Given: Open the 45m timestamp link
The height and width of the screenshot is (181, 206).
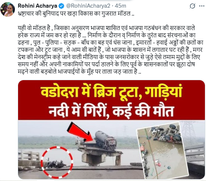Looking at the screenshot, I should click(121, 6).
